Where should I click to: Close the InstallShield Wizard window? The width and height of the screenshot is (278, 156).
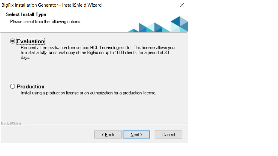tap(182, 5)
